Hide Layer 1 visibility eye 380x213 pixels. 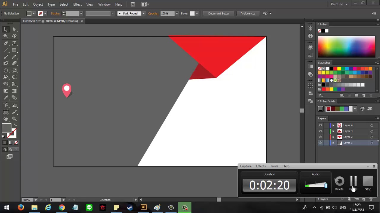tap(320, 143)
